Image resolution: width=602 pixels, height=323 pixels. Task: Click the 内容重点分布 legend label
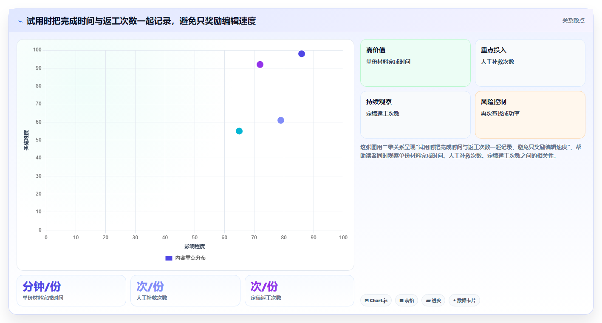click(x=190, y=258)
